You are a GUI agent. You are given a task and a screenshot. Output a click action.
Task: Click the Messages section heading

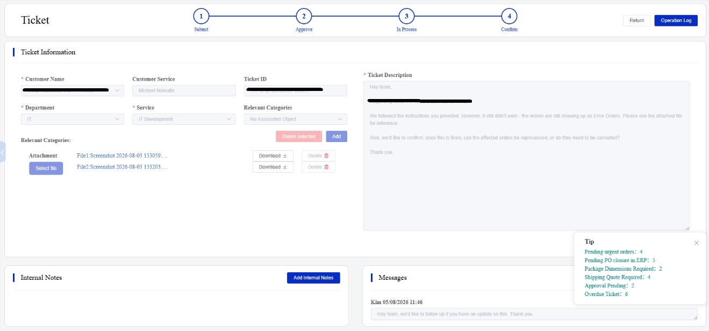pos(392,278)
